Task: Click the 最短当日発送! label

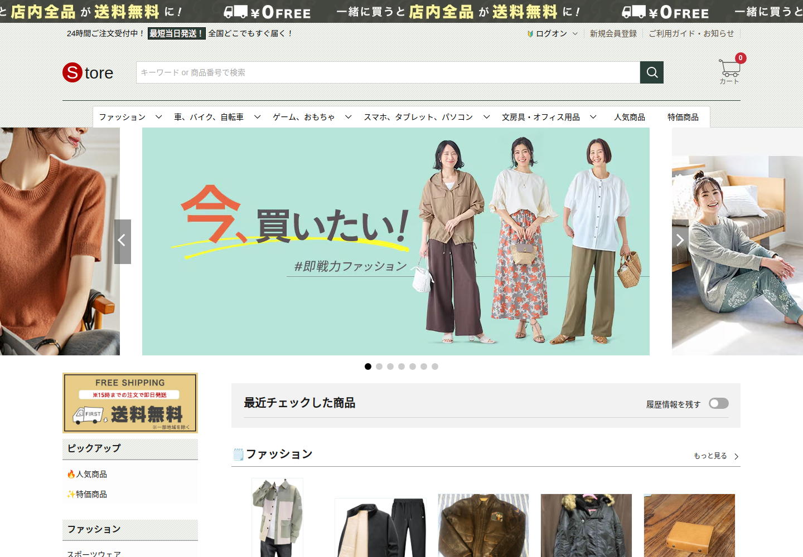Action: coord(177,33)
